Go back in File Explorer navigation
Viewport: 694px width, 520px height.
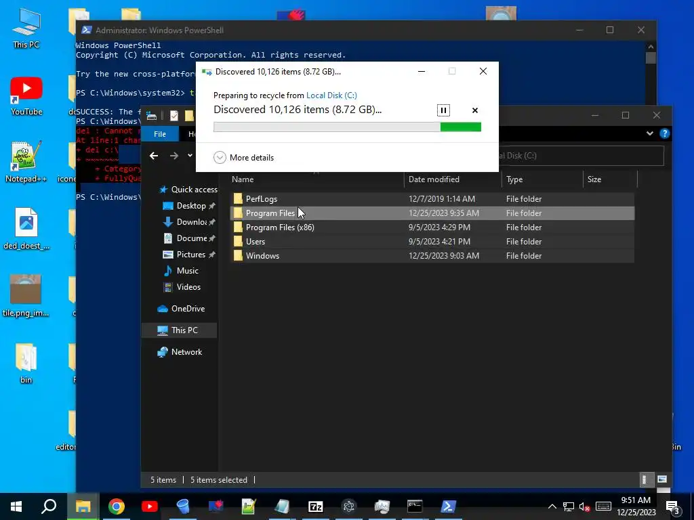coord(154,156)
